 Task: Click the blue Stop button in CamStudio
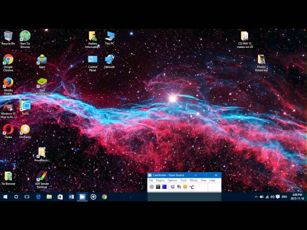coord(165,187)
